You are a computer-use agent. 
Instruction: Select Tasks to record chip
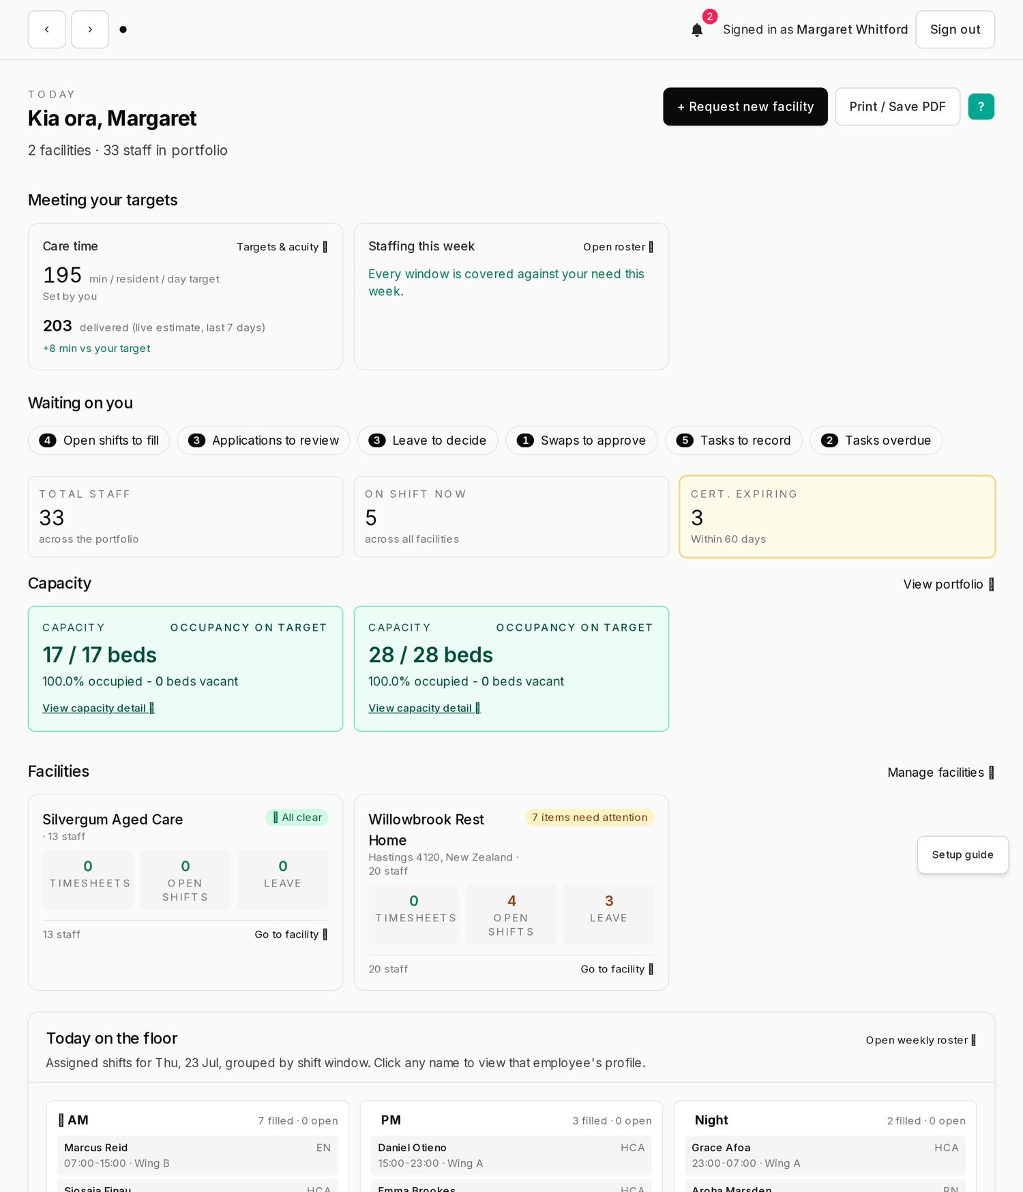(734, 441)
